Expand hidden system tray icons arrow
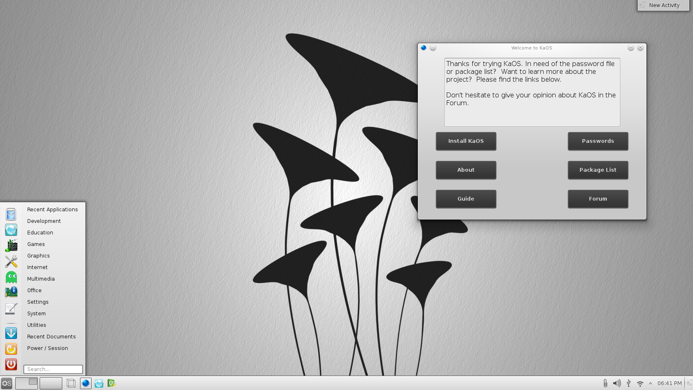Image resolution: width=693 pixels, height=390 pixels. point(651,383)
